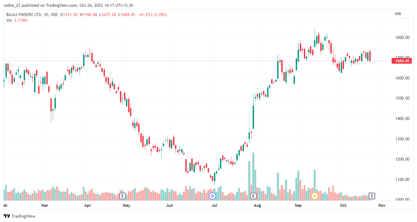Click the 1300.00 price axis label

pyautogui.click(x=402, y=139)
